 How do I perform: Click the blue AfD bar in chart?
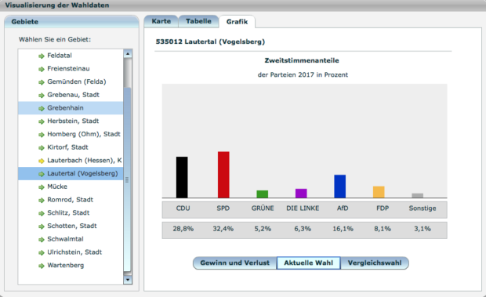click(x=339, y=187)
